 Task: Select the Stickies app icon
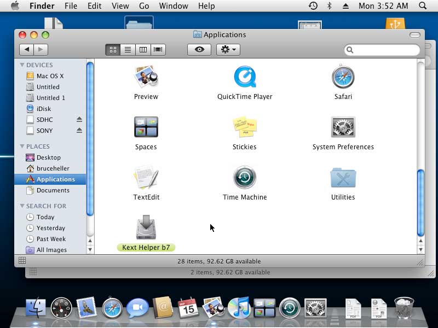244,127
